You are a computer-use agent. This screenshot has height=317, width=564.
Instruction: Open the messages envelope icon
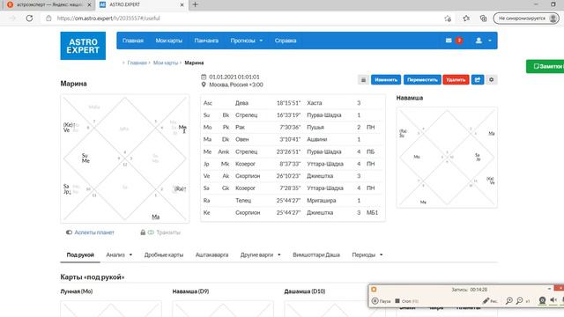coord(449,41)
